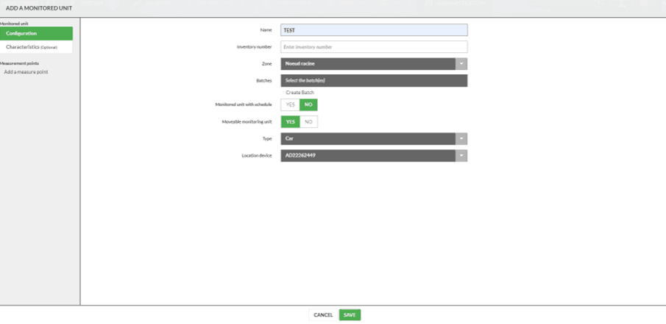This screenshot has width=666, height=324.
Task: Click the Type dropdown arrow
Action: point(461,139)
